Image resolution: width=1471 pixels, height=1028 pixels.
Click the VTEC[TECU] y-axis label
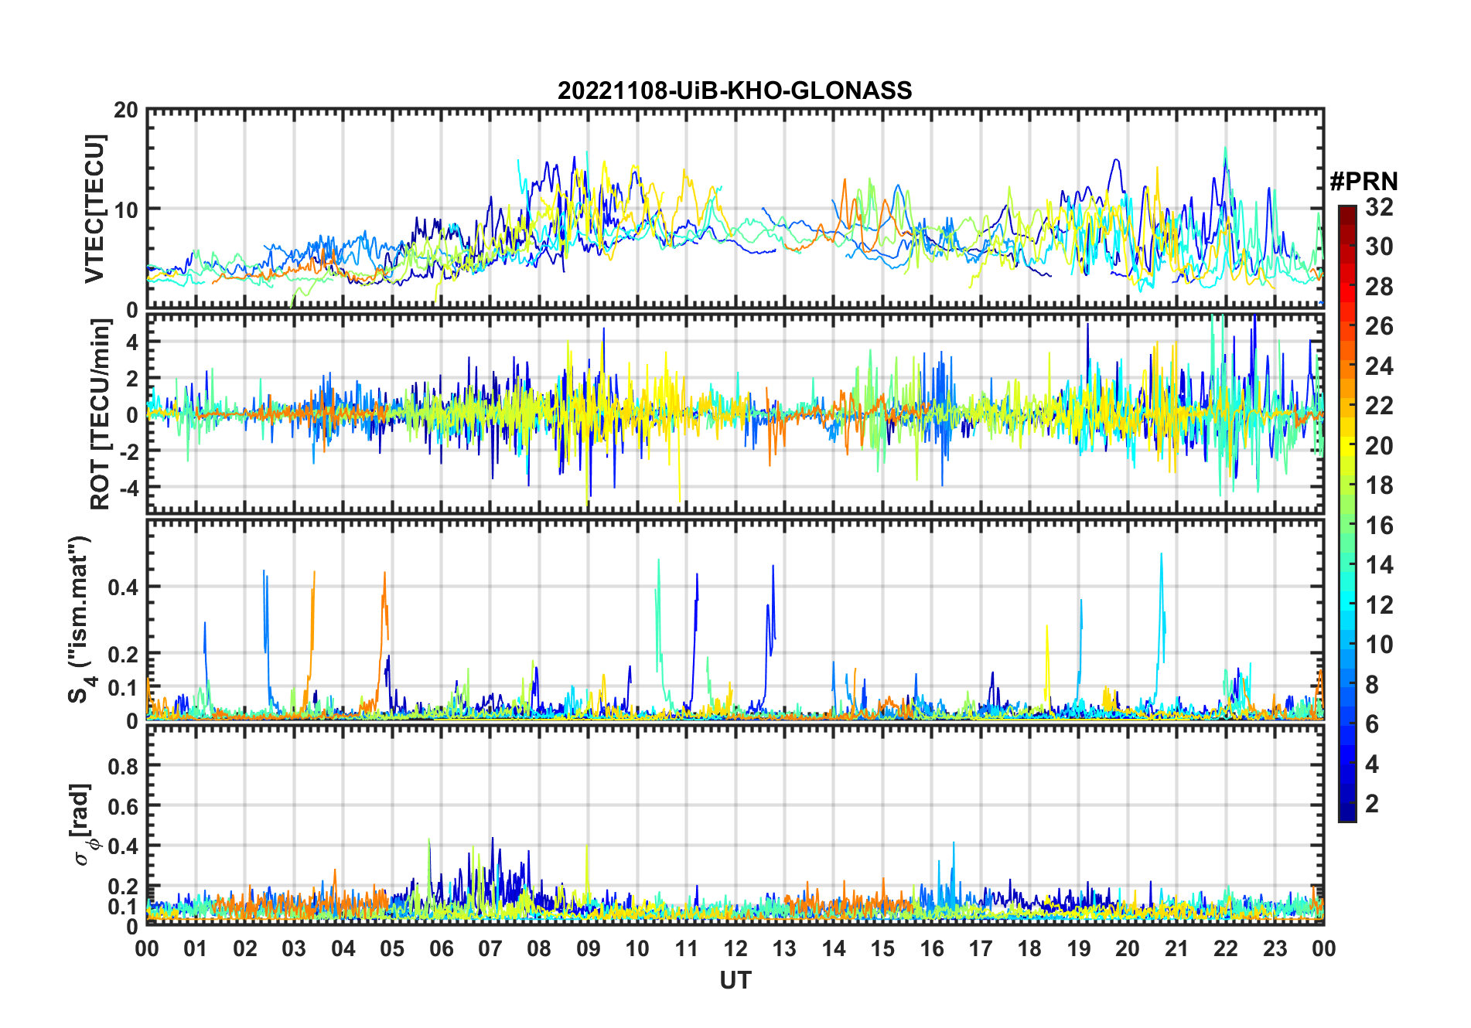[x=94, y=209]
